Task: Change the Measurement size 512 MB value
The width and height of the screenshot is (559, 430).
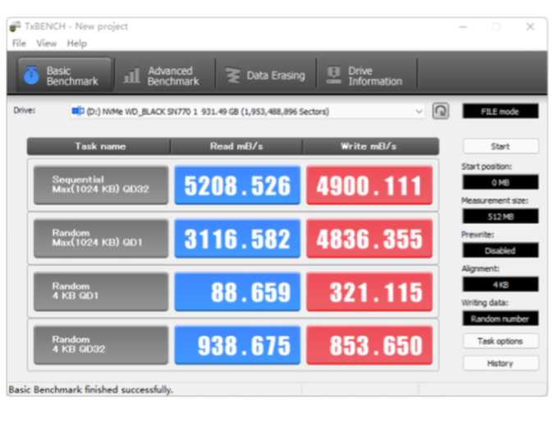Action: (x=501, y=217)
